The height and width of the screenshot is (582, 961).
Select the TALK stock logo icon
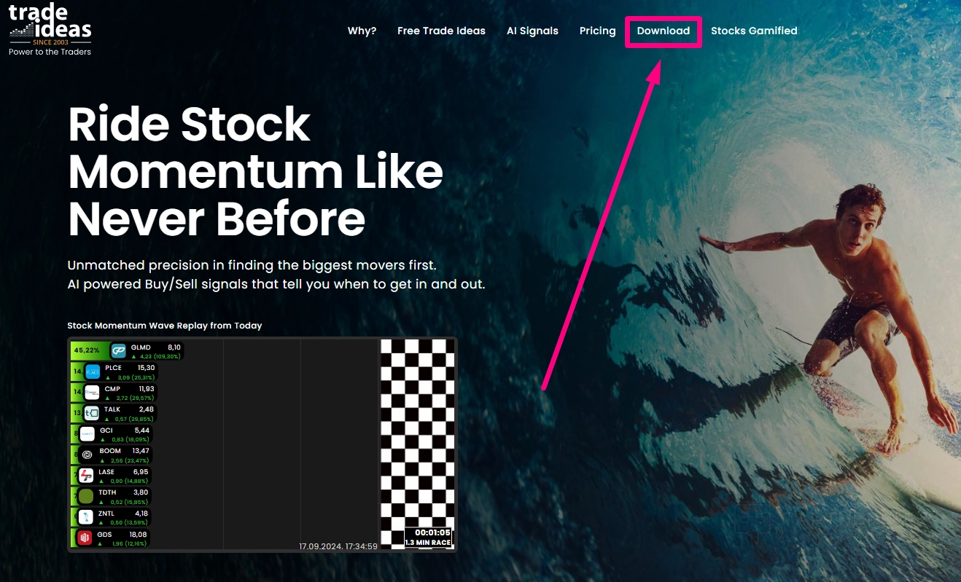[91, 414]
